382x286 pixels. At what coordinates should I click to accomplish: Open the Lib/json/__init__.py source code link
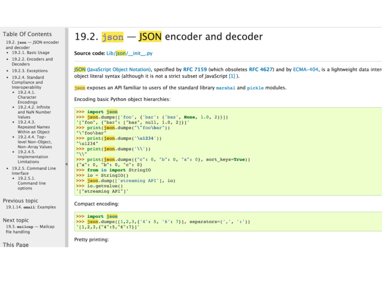pos(129,53)
